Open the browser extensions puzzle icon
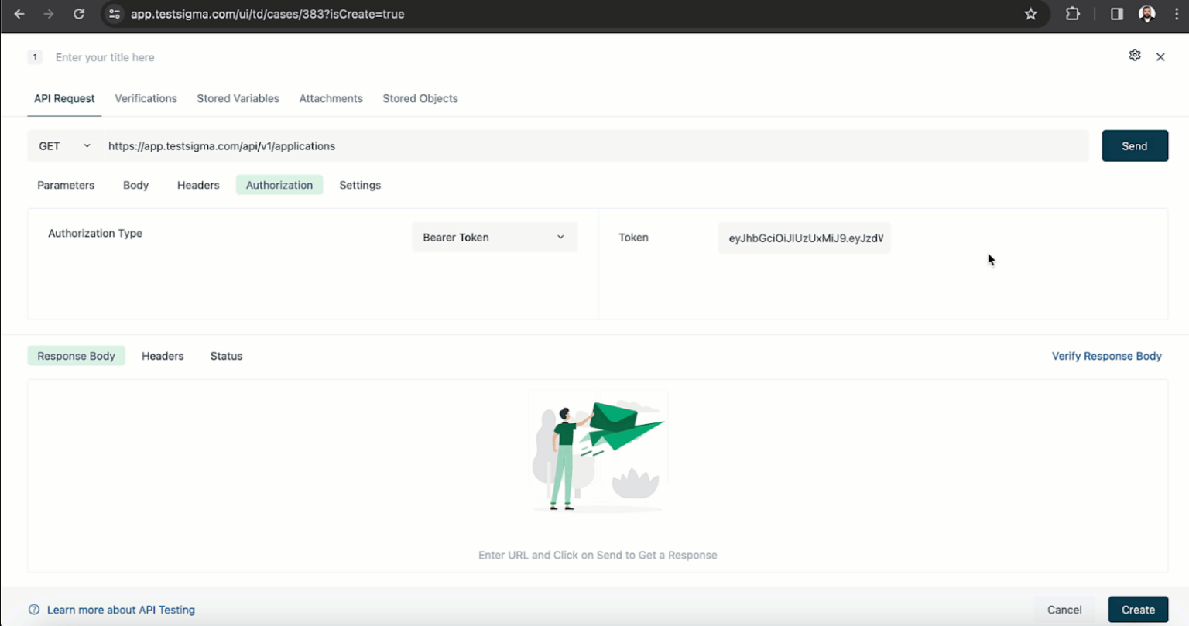 click(x=1072, y=13)
